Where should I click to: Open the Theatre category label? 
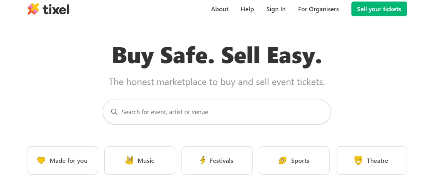[377, 161]
